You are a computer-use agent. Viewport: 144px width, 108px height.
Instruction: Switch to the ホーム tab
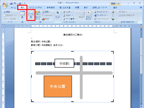point(13,7)
